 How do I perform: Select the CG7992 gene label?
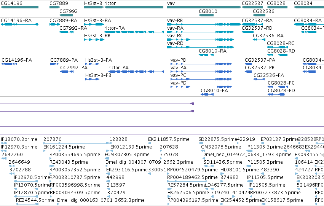[x=69, y=11]
